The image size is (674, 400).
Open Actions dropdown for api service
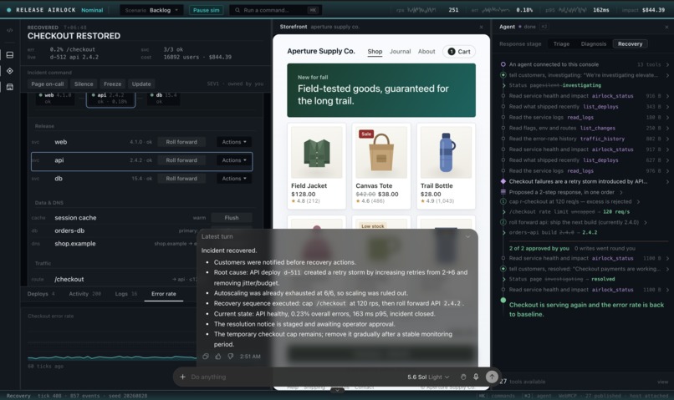tap(234, 160)
